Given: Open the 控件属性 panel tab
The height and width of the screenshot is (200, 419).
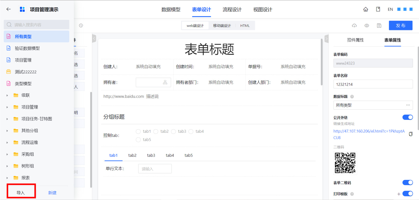Looking at the screenshot, I should [355, 40].
